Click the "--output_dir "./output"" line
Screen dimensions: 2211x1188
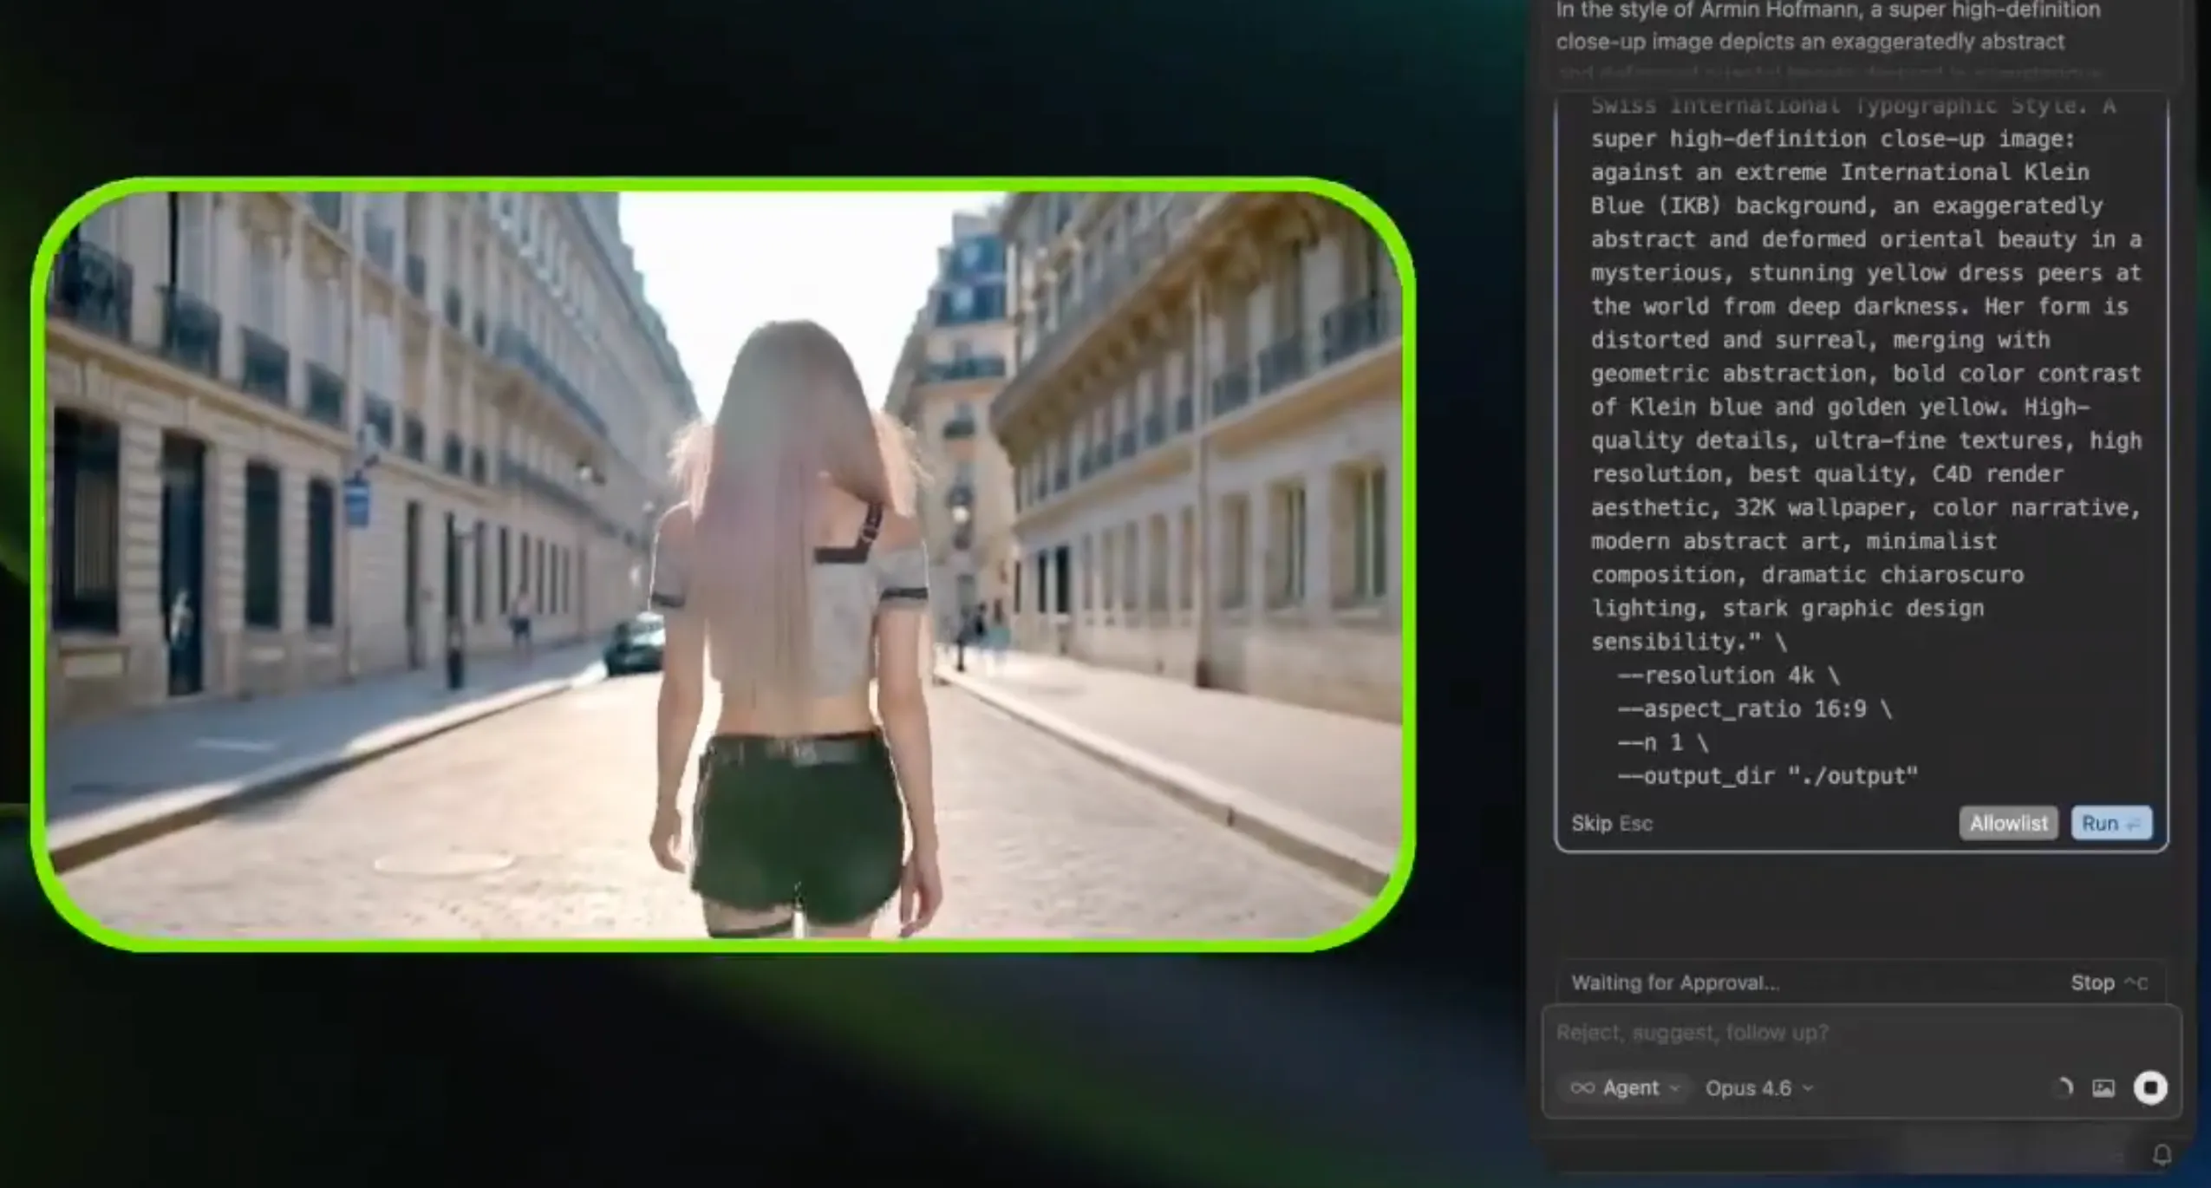point(1767,776)
